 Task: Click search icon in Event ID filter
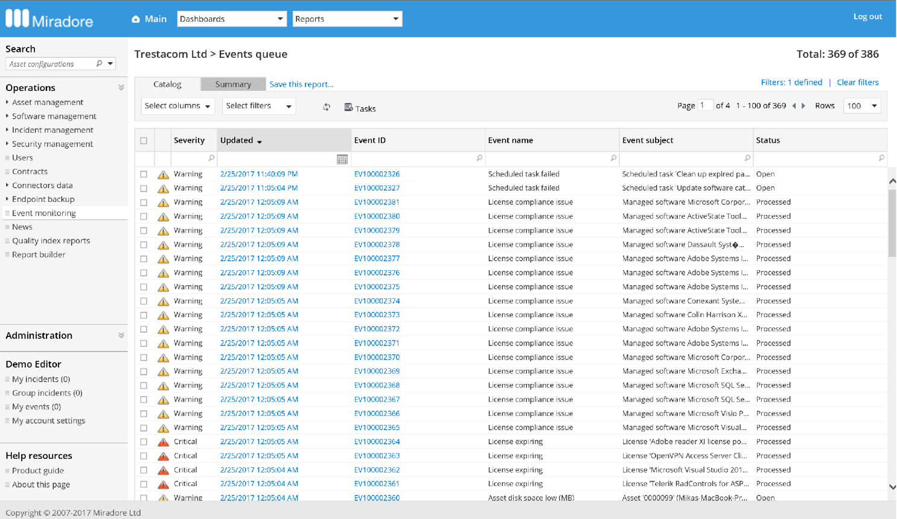coord(479,158)
